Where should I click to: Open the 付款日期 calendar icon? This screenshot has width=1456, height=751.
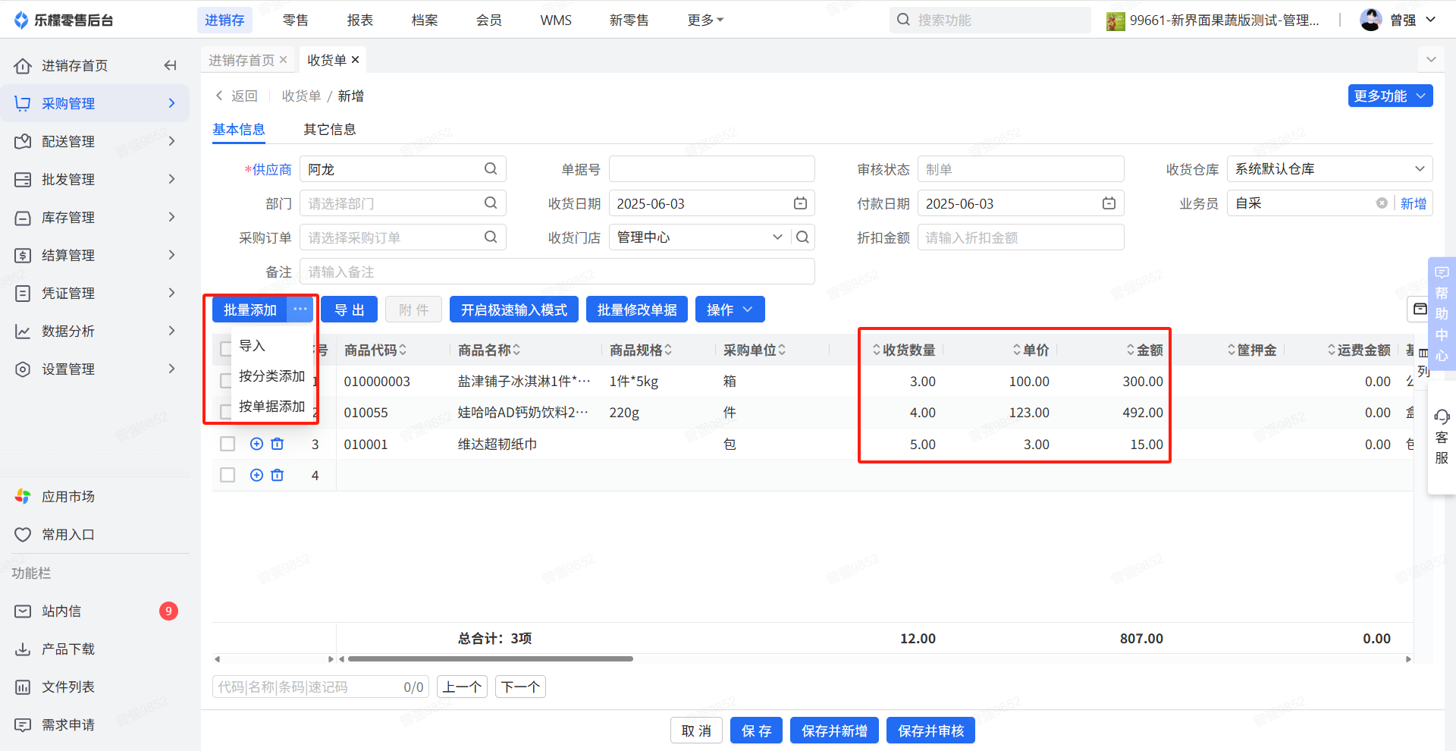(1109, 203)
